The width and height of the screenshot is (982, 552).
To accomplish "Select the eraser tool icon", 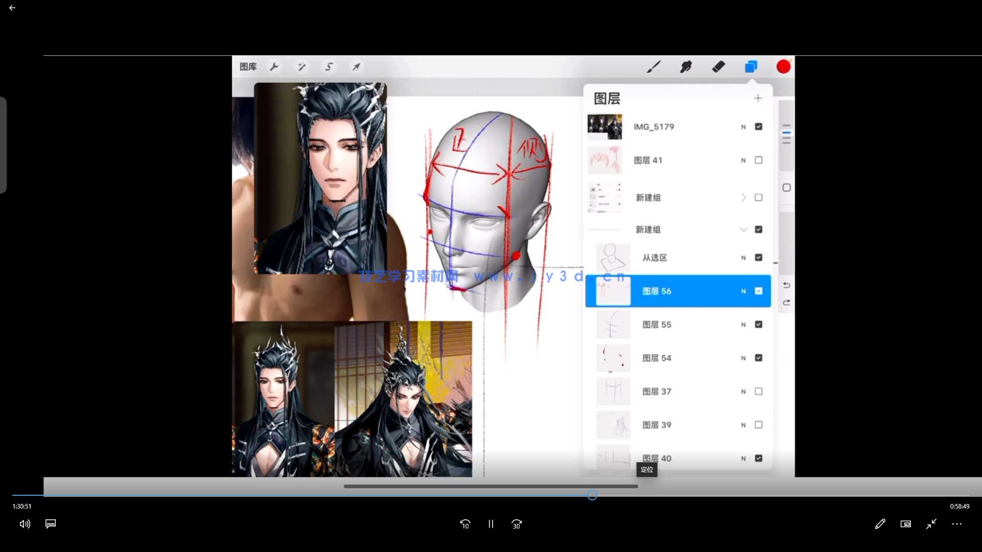I will click(x=718, y=67).
